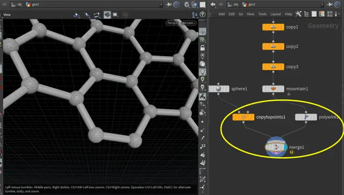Viewport: 344px width, 195px height.
Task: Click the merge1 node warning badge
Action: (x=291, y=152)
